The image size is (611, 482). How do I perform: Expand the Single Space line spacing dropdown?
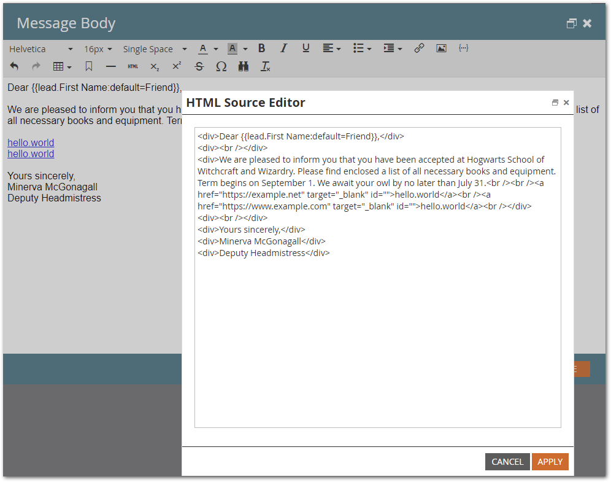[155, 49]
